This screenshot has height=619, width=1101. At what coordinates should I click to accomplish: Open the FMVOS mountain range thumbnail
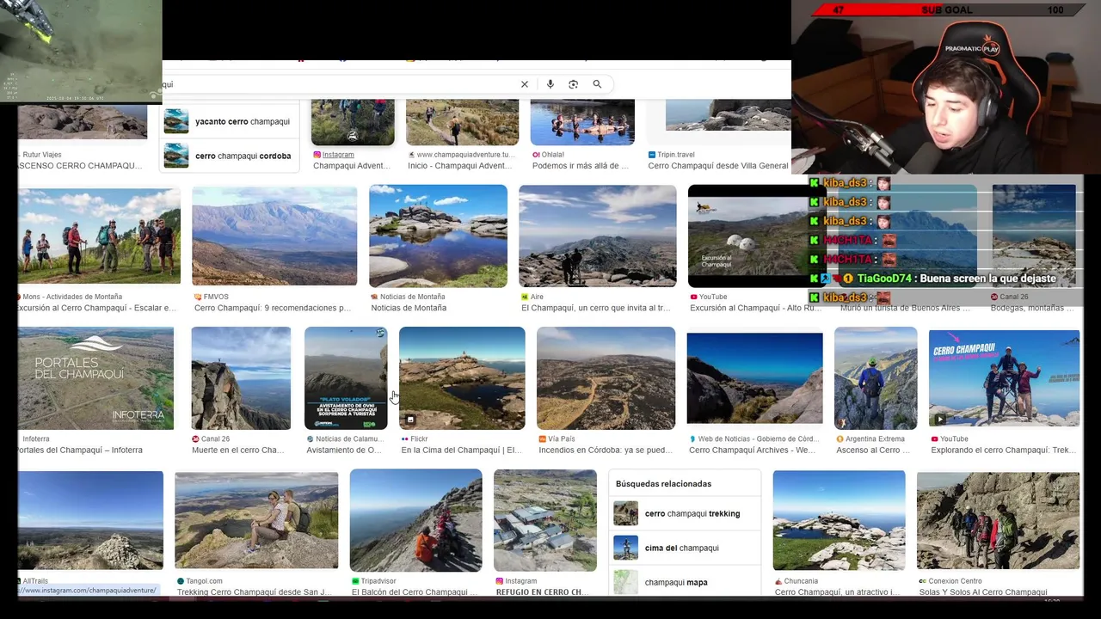coord(274,236)
